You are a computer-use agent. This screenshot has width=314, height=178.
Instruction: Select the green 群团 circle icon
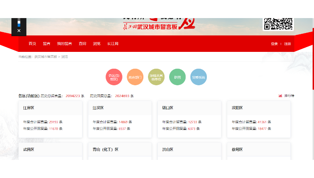pos(177,77)
